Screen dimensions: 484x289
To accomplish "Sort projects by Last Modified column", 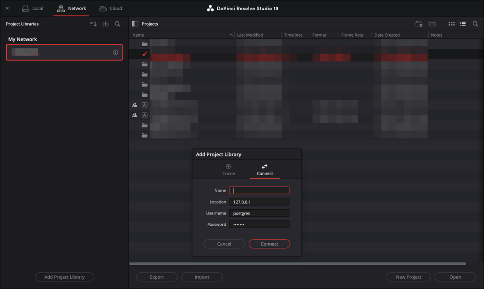I will (x=258, y=35).
